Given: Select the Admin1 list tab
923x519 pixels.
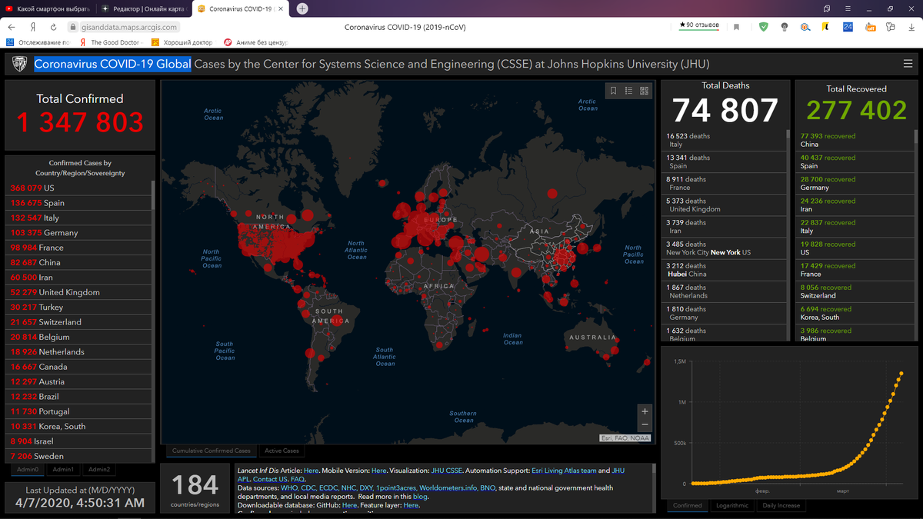Looking at the screenshot, I should coord(63,469).
